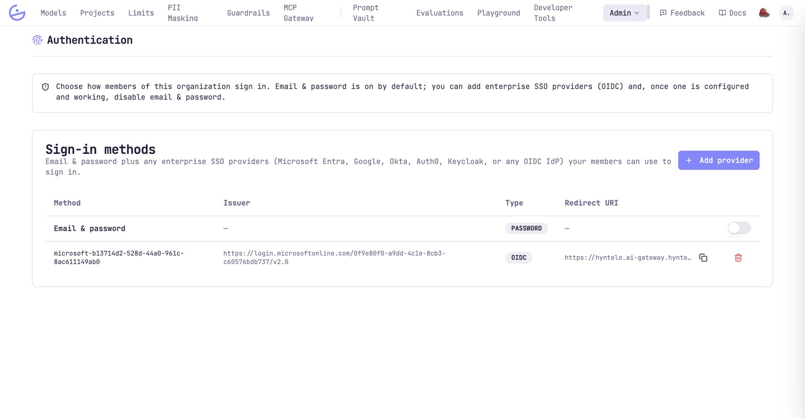Image resolution: width=805 pixels, height=419 pixels.
Task: Select the microsoft-b13714d2 method name
Action: [x=119, y=258]
